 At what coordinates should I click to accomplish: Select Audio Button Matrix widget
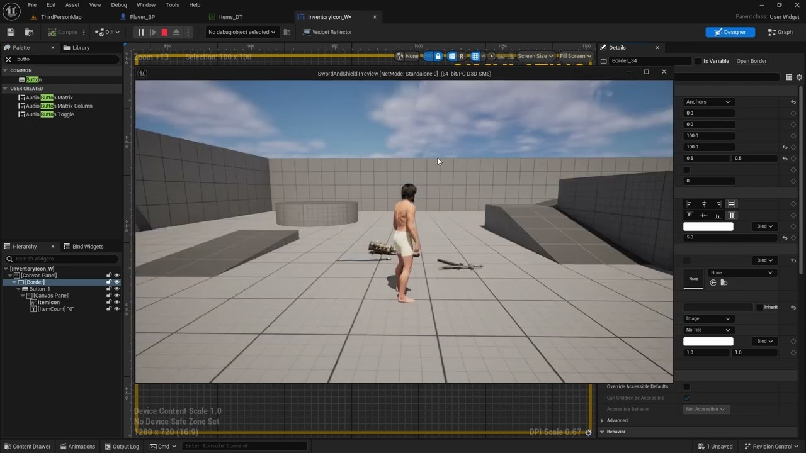(x=46, y=98)
